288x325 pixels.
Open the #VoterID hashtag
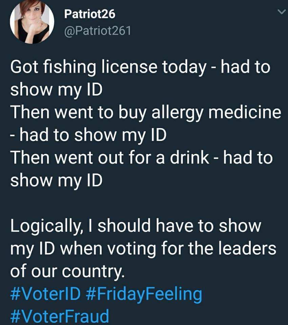coord(45,294)
